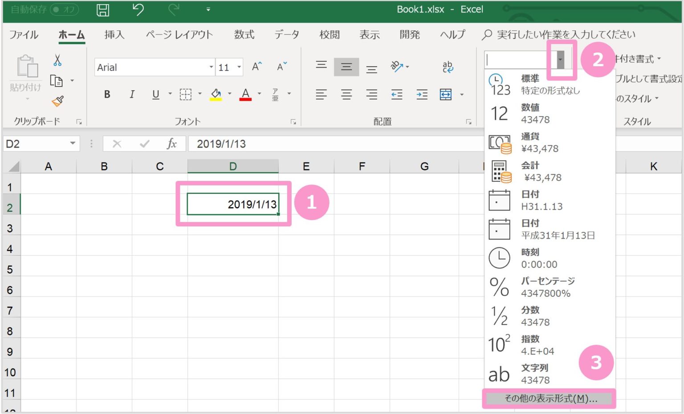
Task: Open the ヘルプ tab
Action: [x=452, y=35]
